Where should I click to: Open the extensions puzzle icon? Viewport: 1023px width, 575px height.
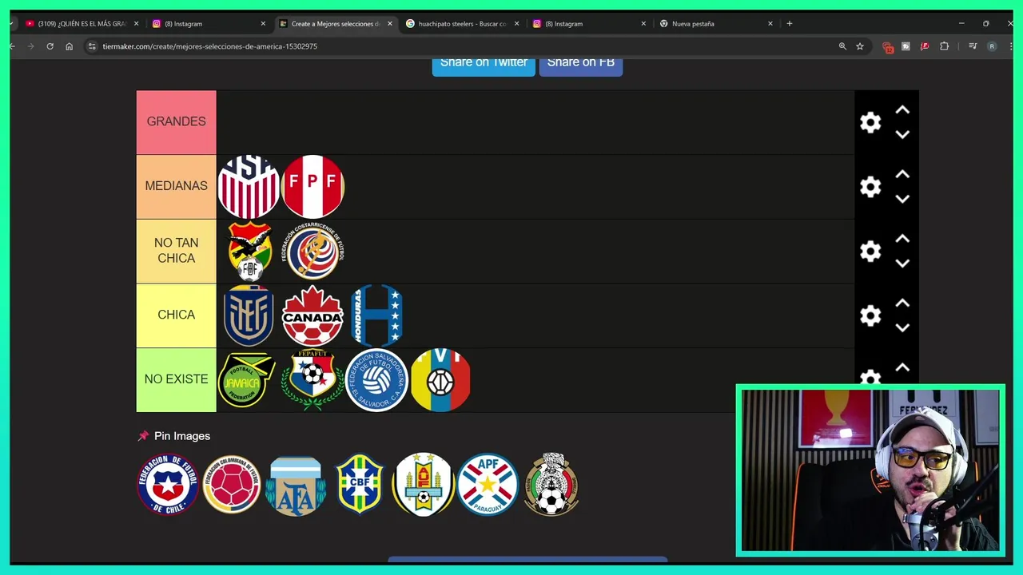(x=944, y=46)
